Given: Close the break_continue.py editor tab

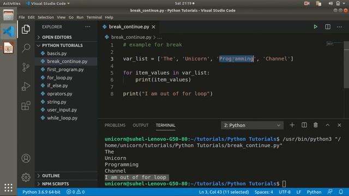Looking at the screenshot, I should point(154,27).
